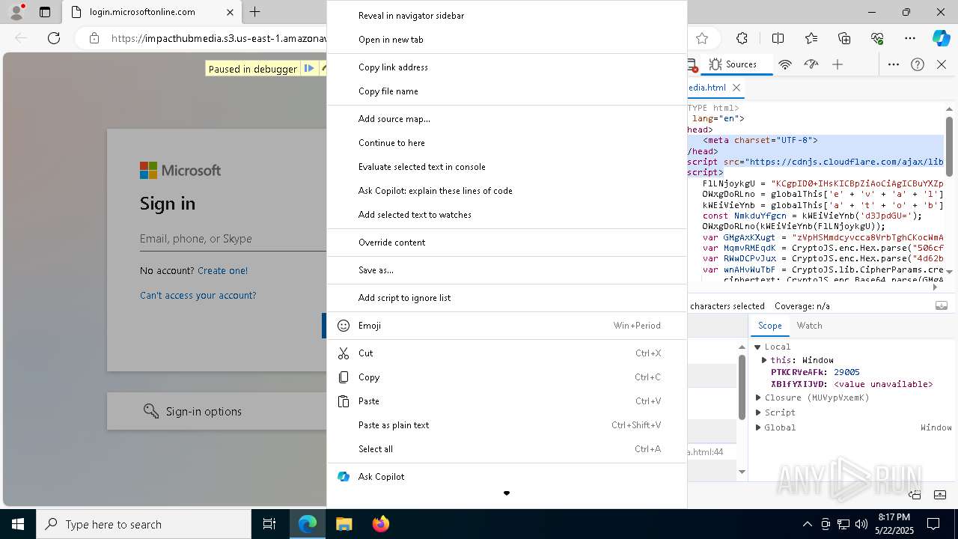Select Ask Copilot at menu bottom
This screenshot has width=958, height=539.
click(x=507, y=477)
